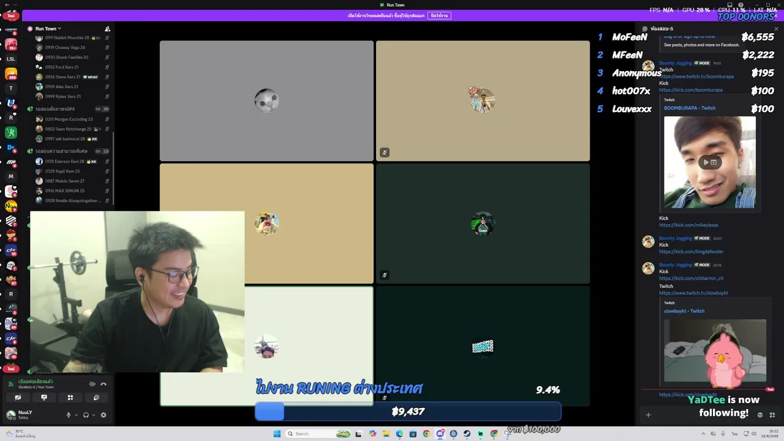Open the slowboykt Twitch embed thumbnail
Viewport: 784px width, 441px height.
tap(715, 350)
